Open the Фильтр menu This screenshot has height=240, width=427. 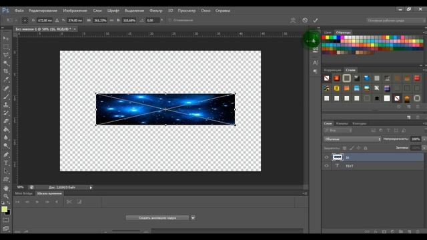point(155,11)
